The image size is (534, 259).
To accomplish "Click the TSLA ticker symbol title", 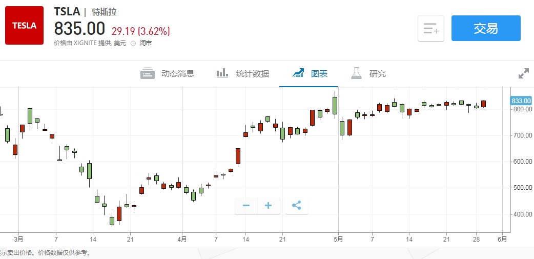I will coord(67,12).
